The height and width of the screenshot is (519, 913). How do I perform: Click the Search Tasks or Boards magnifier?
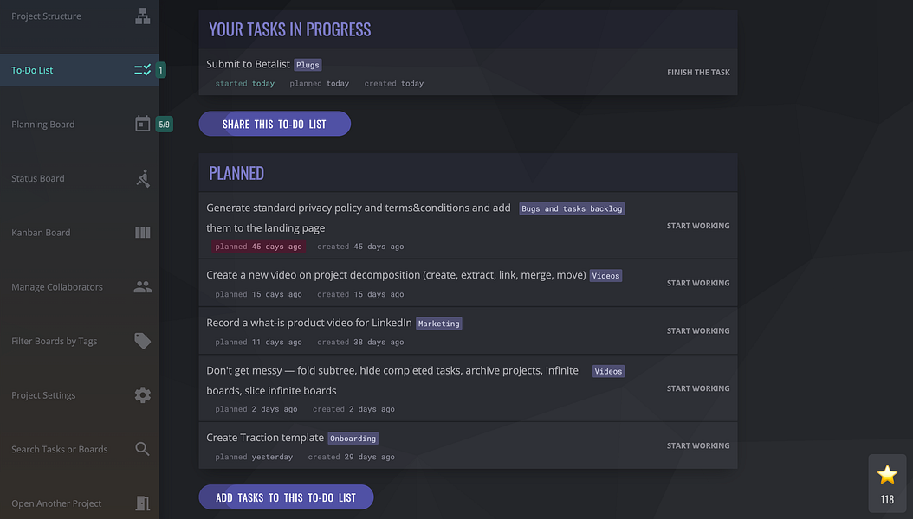coord(143,449)
